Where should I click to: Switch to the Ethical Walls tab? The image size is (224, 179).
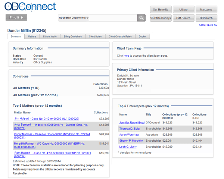50,37
